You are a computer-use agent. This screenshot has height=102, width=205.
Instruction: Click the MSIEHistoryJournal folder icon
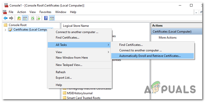click(64, 93)
